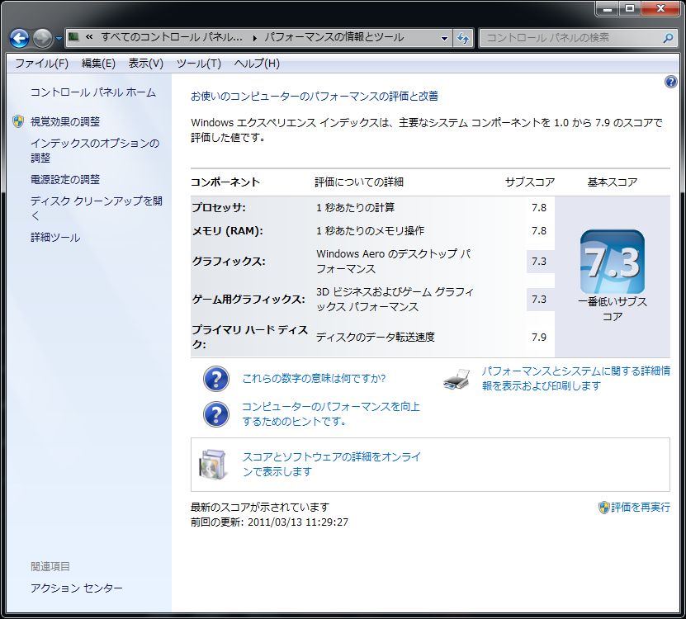This screenshot has width=686, height=619.
Task: Click the question icon beside the performance tips link
Action: (216, 414)
